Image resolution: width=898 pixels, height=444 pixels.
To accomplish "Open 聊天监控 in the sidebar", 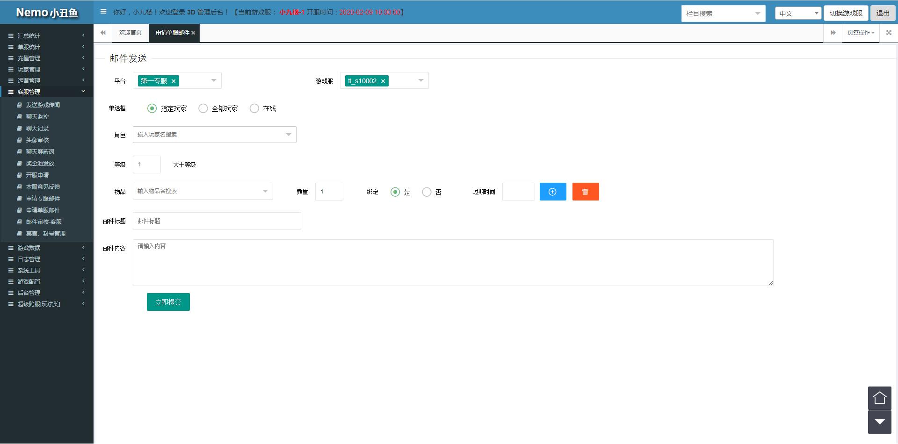I will 37,117.
